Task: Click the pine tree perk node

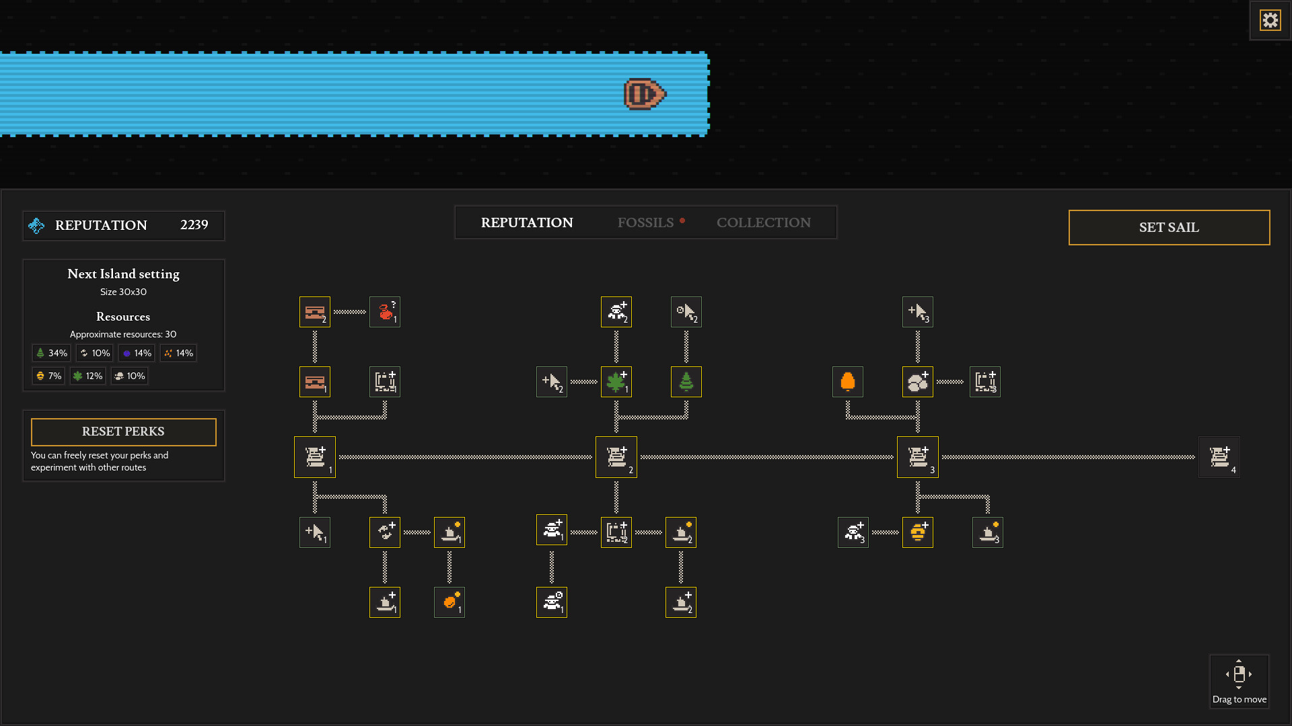Action: [686, 381]
